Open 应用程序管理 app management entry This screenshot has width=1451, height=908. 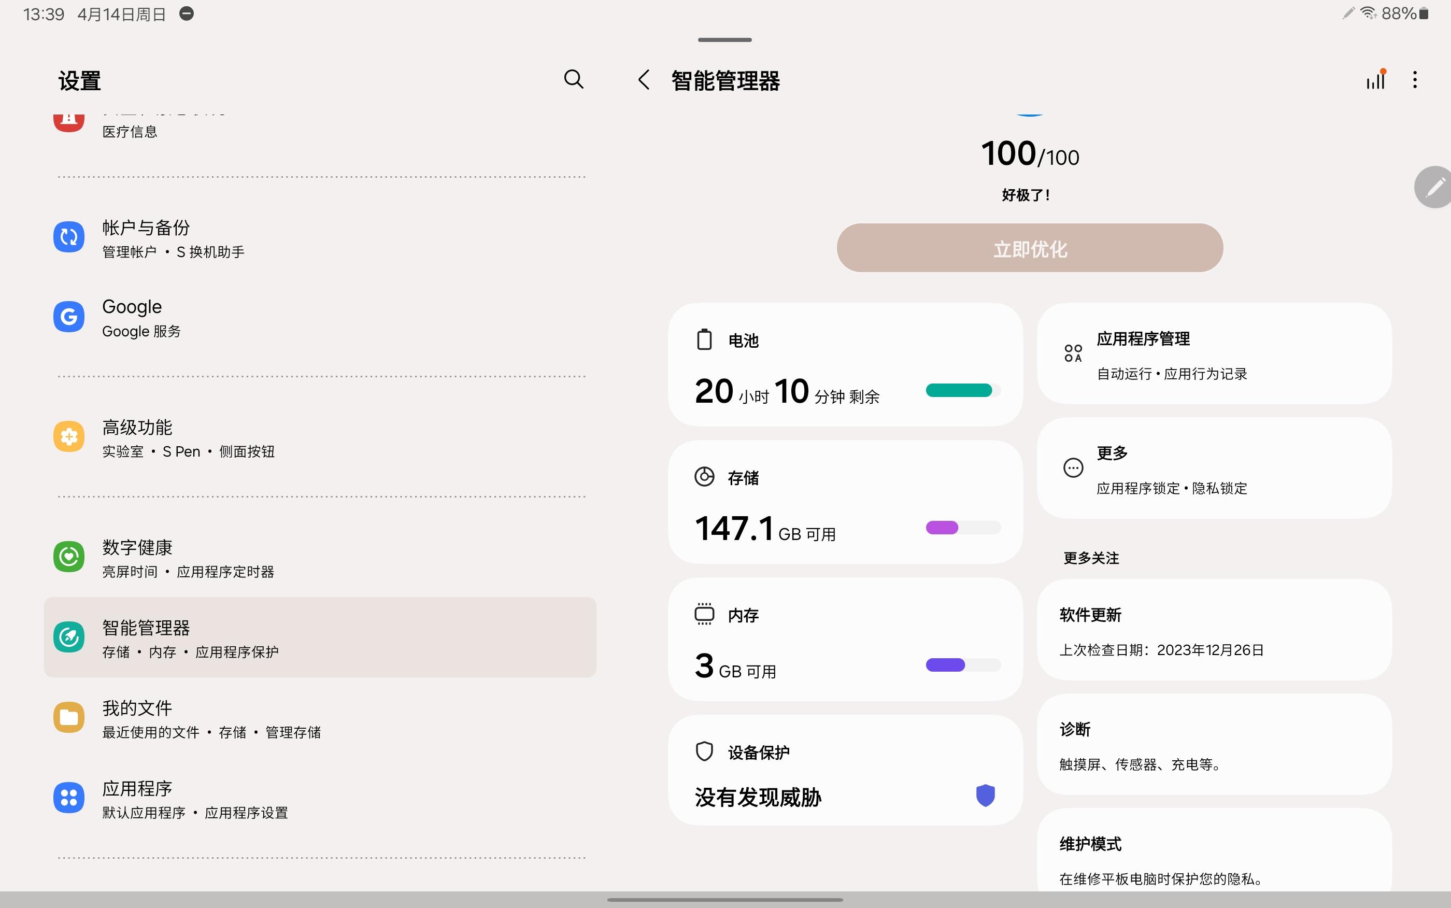coord(1214,354)
